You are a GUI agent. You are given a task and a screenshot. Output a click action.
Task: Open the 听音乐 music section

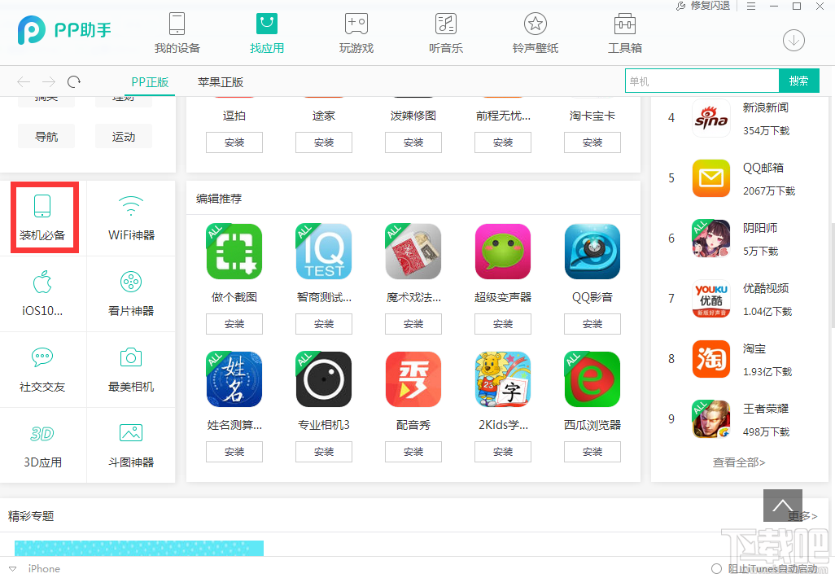(445, 33)
